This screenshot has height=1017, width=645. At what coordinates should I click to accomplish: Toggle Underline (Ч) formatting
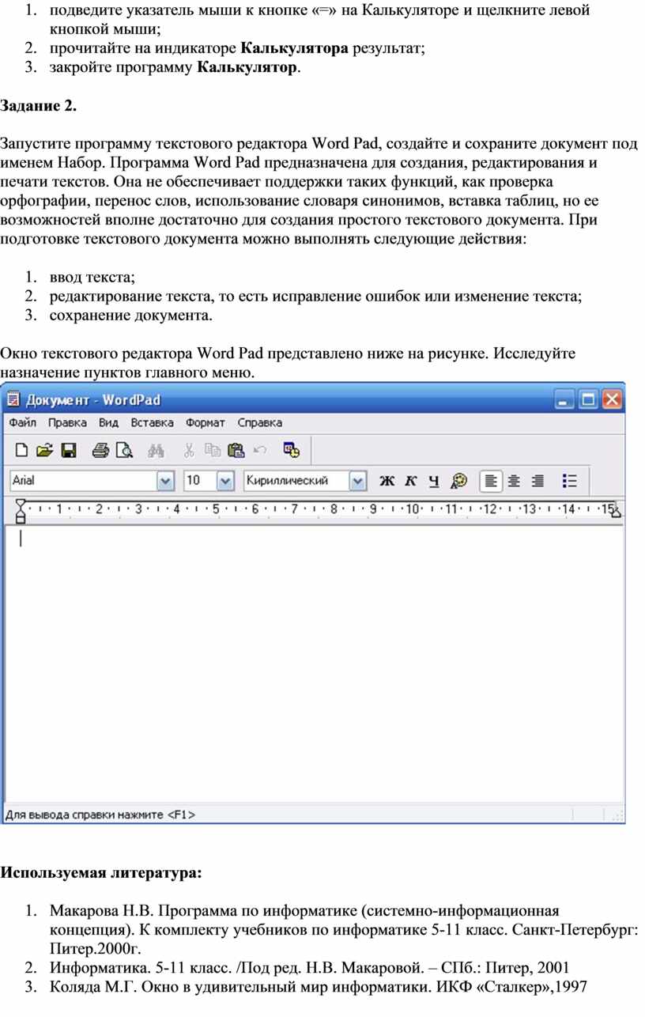click(434, 481)
